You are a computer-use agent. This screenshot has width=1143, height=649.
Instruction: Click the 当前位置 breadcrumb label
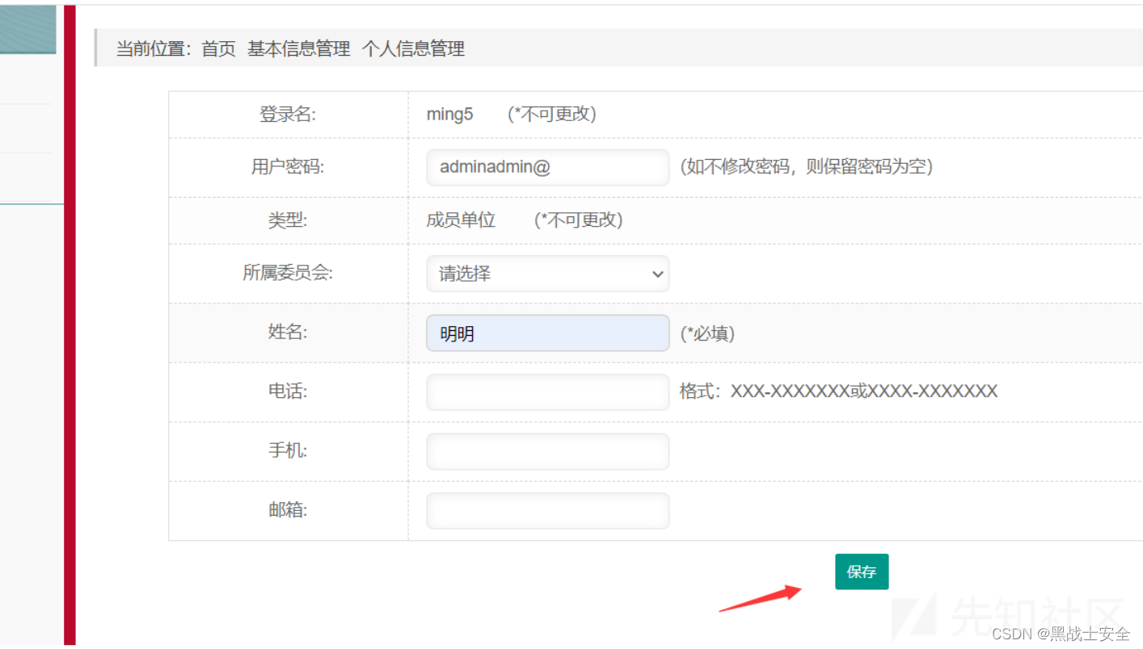(154, 48)
